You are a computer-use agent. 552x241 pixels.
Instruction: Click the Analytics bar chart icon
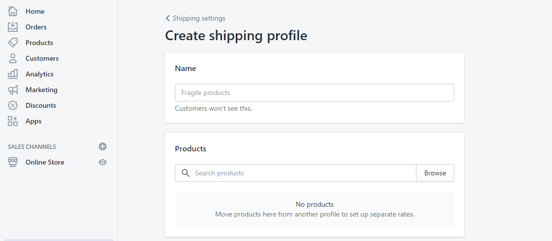[x=13, y=74]
